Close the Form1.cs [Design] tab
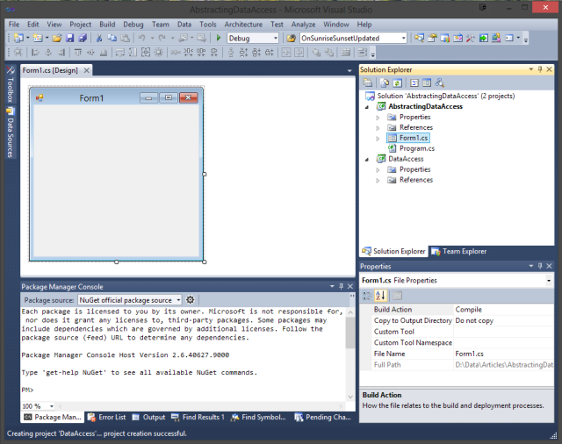This screenshot has height=444, width=562. 86,70
